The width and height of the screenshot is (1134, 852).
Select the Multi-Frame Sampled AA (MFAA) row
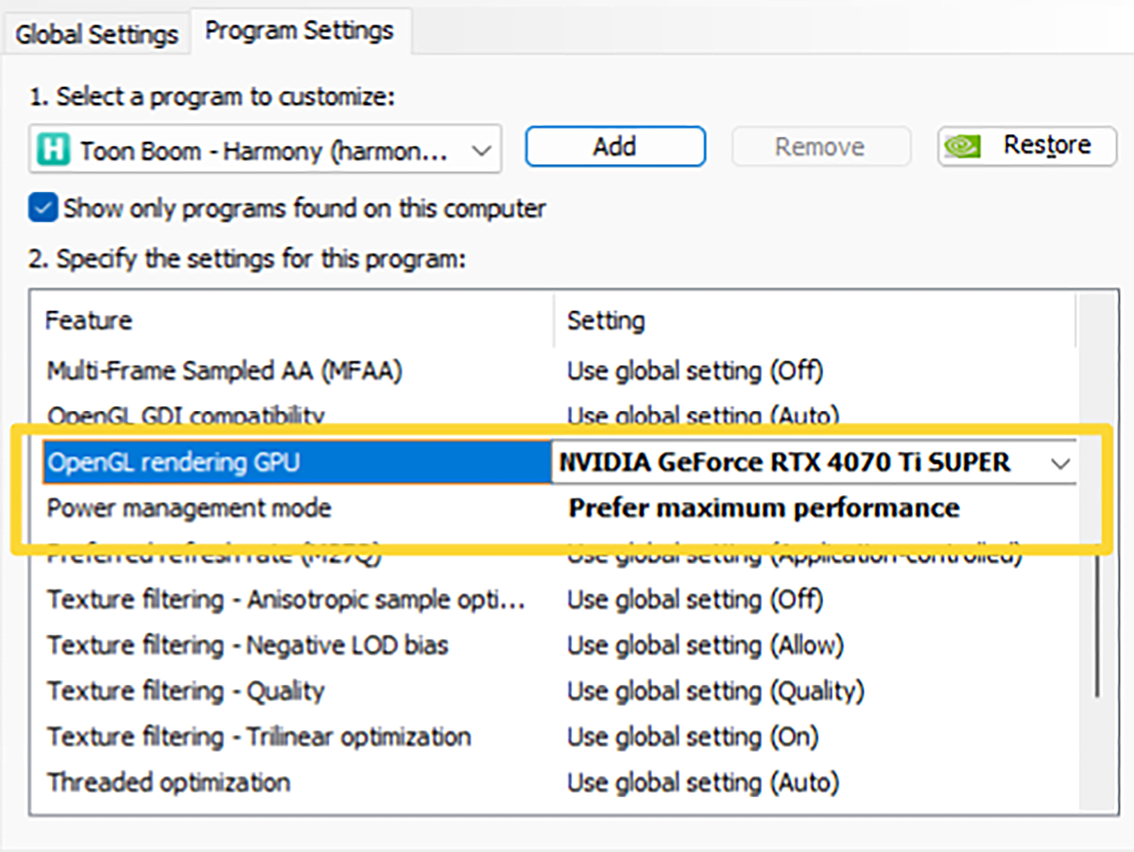[224, 371]
